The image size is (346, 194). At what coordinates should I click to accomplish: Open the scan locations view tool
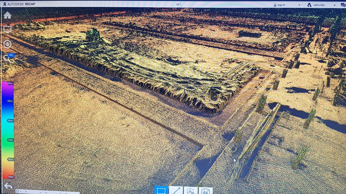point(206,191)
